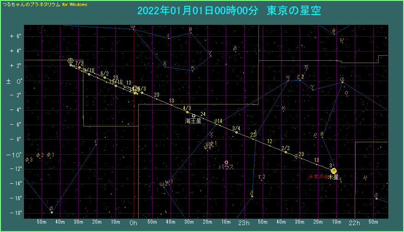The width and height of the screenshot is (404, 232).
Task: Click the yellow Jupiter planet icon
Action: [334, 171]
